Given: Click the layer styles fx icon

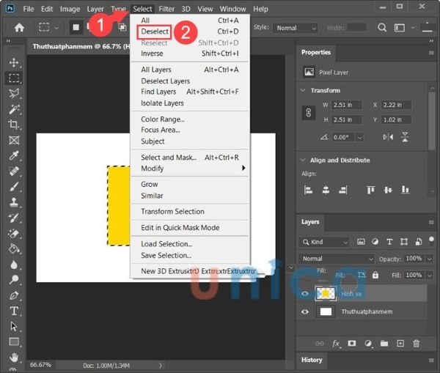Looking at the screenshot, I should pyautogui.click(x=337, y=343).
